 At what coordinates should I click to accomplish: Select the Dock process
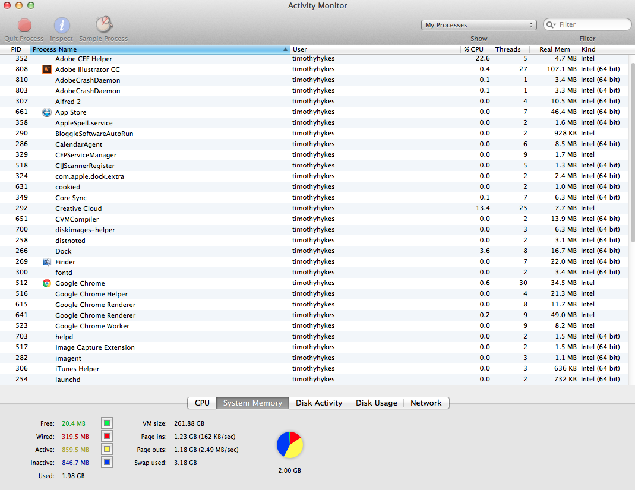tap(314, 251)
